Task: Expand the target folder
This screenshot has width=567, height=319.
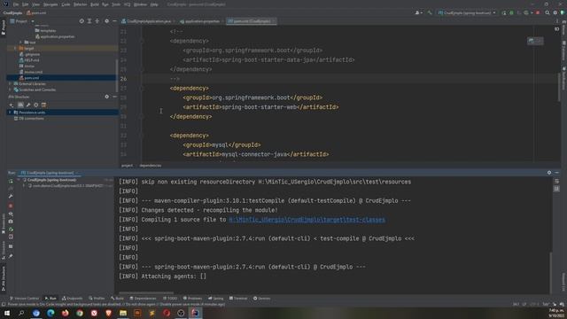Action: pos(15,48)
